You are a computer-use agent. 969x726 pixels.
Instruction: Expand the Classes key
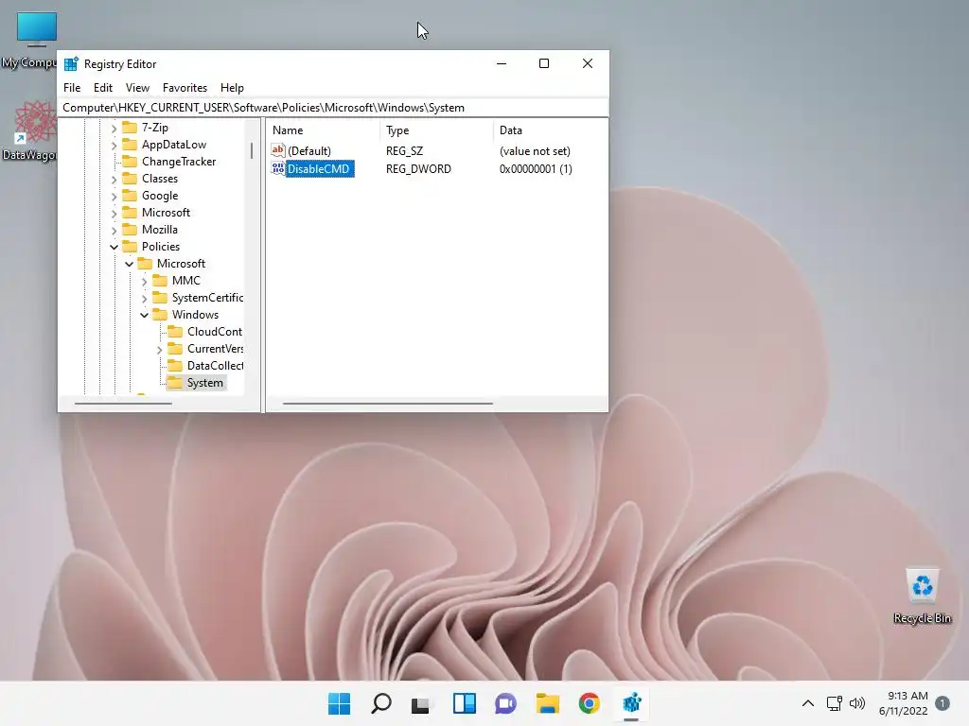coord(114,179)
